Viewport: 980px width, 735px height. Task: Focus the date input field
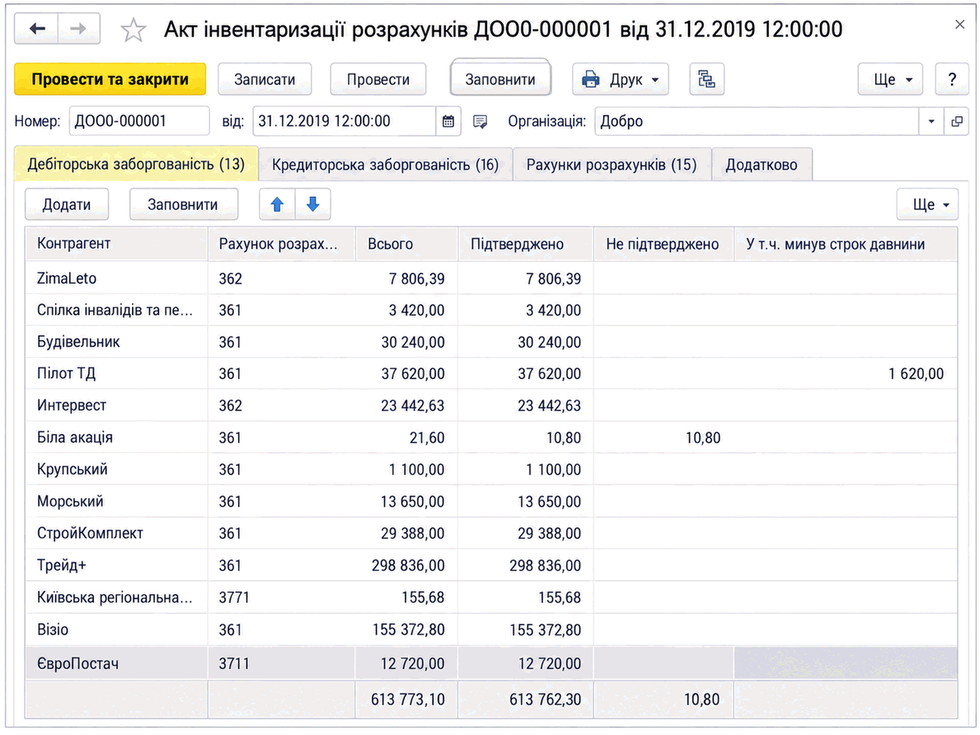(x=345, y=121)
